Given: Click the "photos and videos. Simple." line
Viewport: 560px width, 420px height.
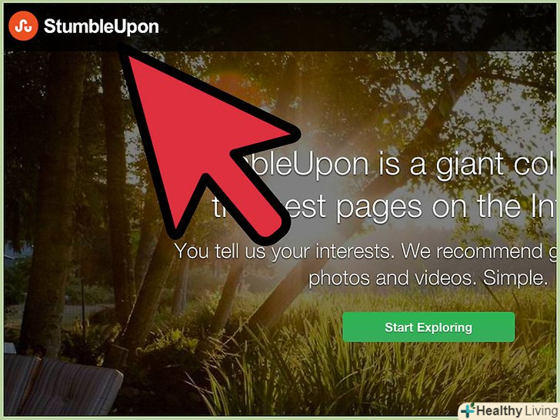Looking at the screenshot, I should point(428,278).
